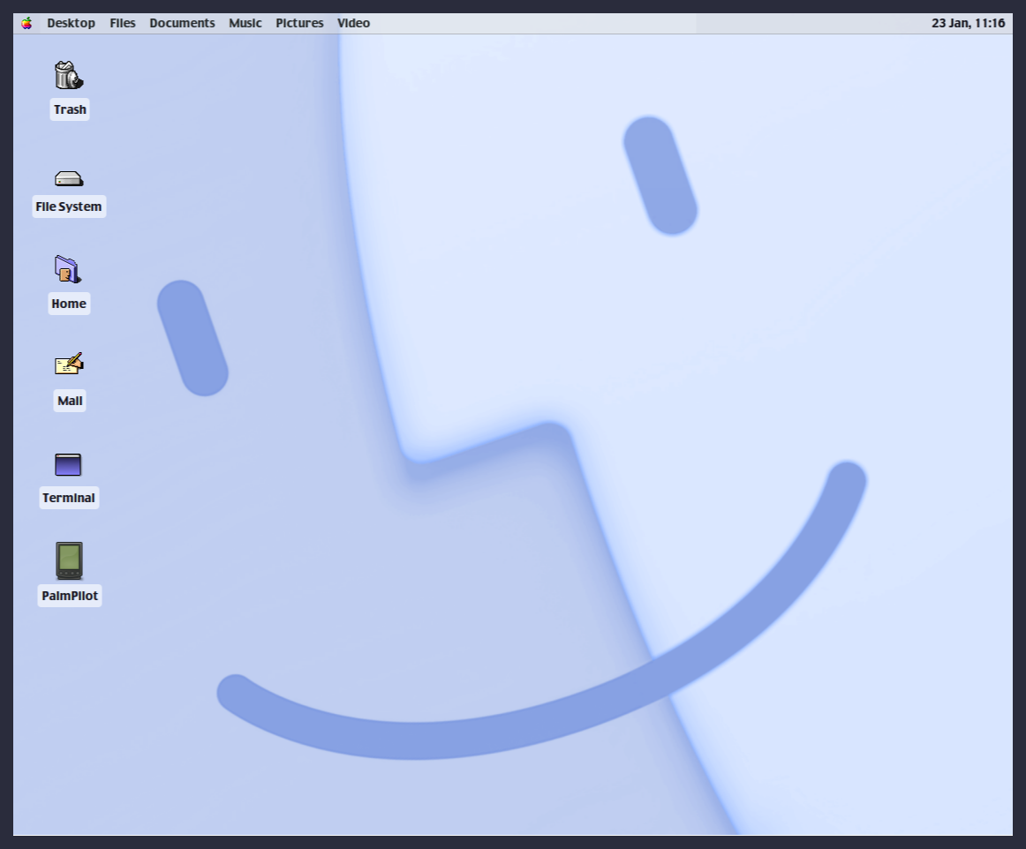Open the Trash icon on the desktop
Viewport: 1026px width, 849px height.
(69, 75)
